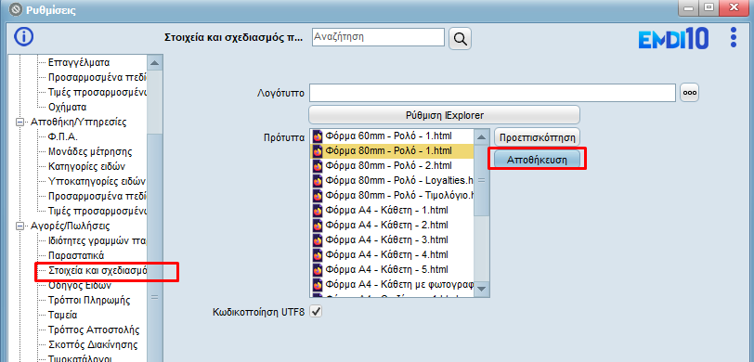The width and height of the screenshot is (754, 362).
Task: Open Μονάδες μέτρησης in the tree
Action: pyautogui.click(x=90, y=152)
